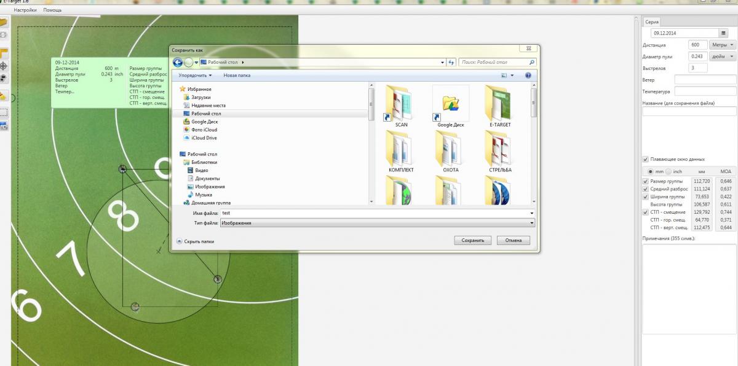The width and height of the screenshot is (738, 366).
Task: Click the Отмена button
Action: coord(513,241)
